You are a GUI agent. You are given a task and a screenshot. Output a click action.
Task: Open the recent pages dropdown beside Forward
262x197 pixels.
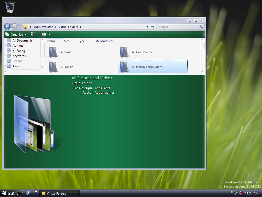19,27
